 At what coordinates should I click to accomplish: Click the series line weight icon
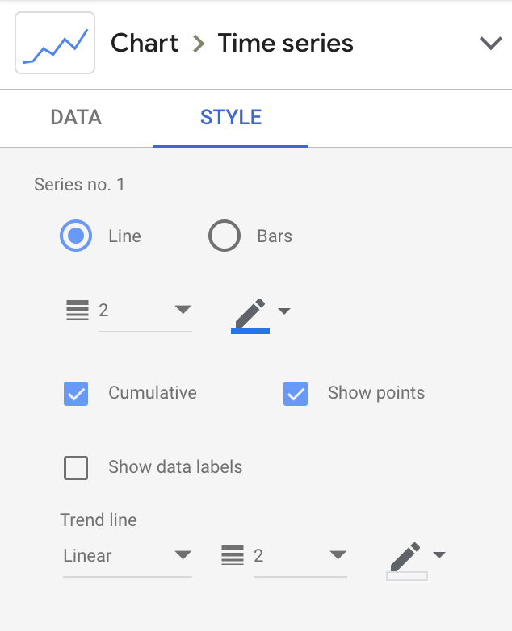(78, 310)
